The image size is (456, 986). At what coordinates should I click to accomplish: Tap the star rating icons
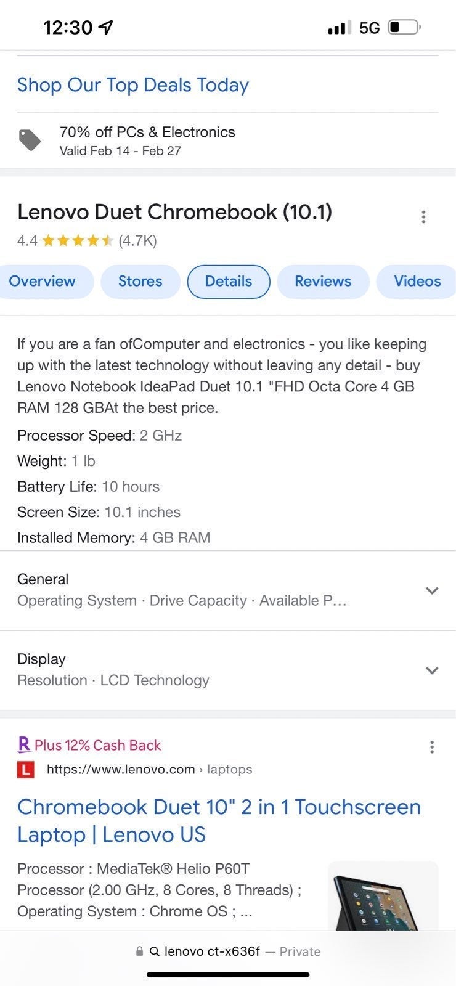[78, 240]
